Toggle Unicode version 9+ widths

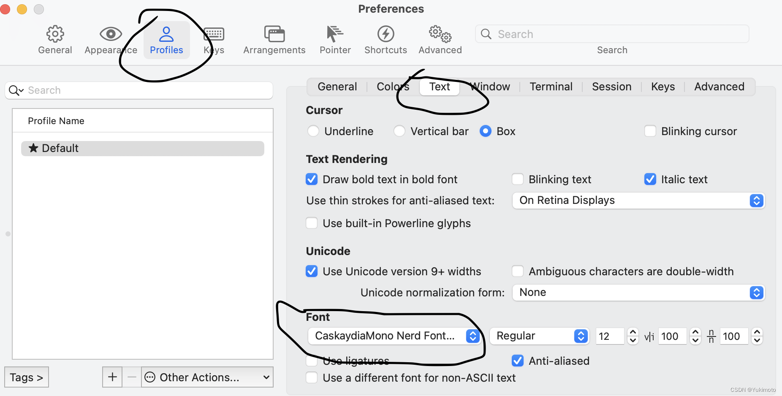312,271
